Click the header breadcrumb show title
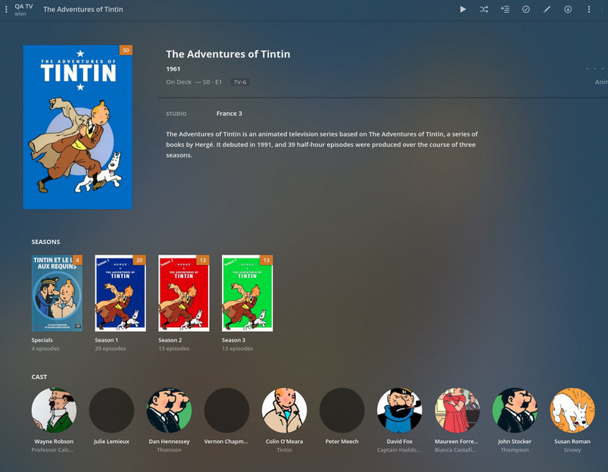 point(83,9)
